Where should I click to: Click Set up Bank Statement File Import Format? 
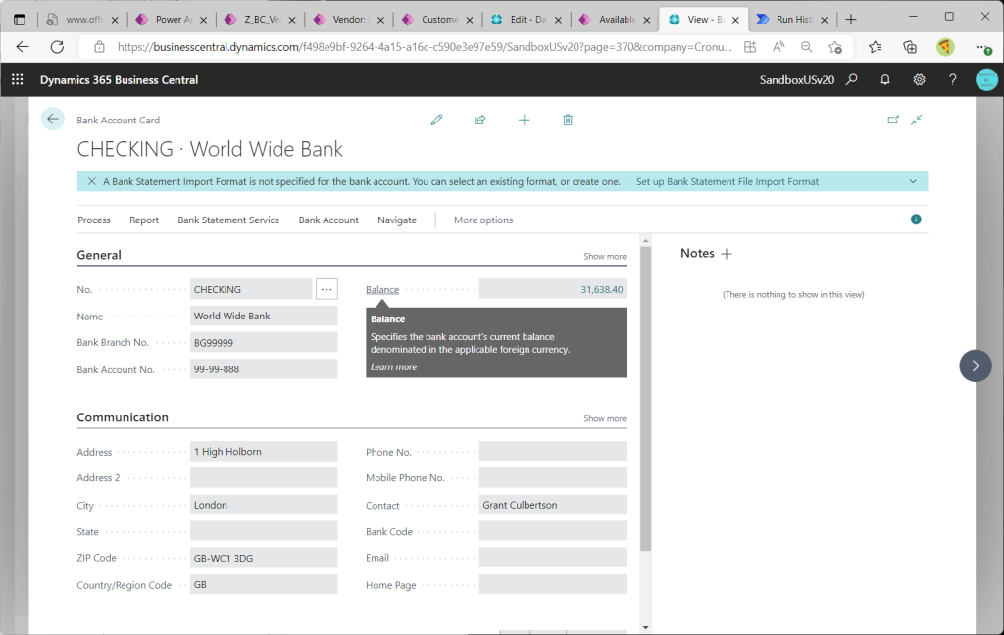pos(727,182)
